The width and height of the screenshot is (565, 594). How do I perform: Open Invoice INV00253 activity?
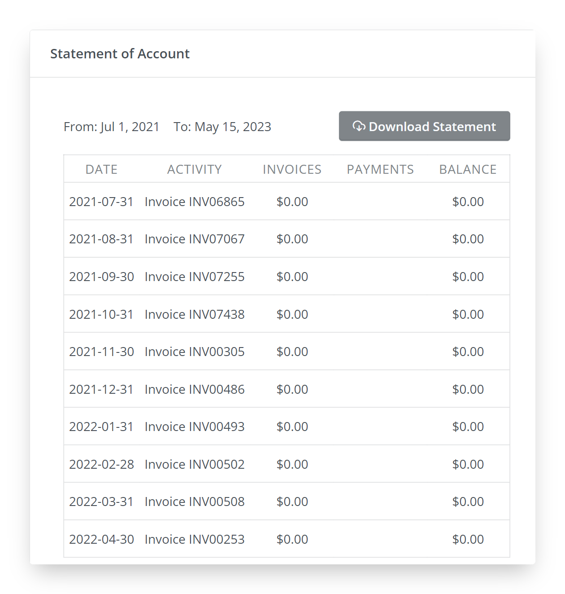195,539
